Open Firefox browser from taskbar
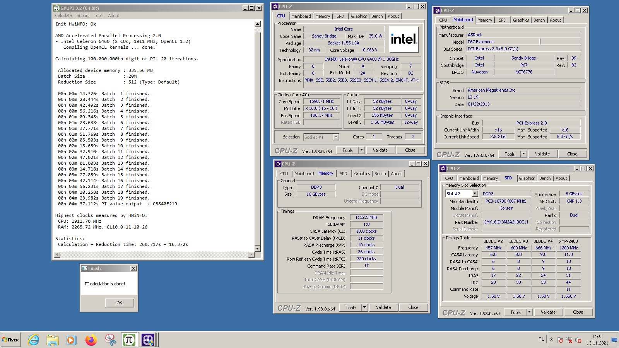619x348 pixels. point(91,340)
